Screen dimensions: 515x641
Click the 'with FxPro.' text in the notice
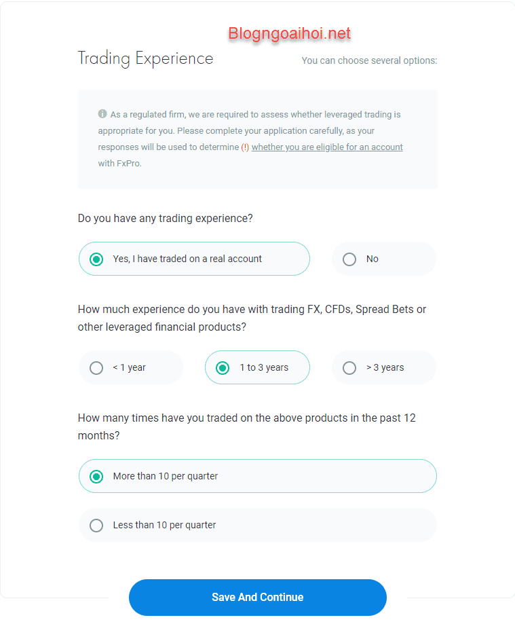click(120, 164)
